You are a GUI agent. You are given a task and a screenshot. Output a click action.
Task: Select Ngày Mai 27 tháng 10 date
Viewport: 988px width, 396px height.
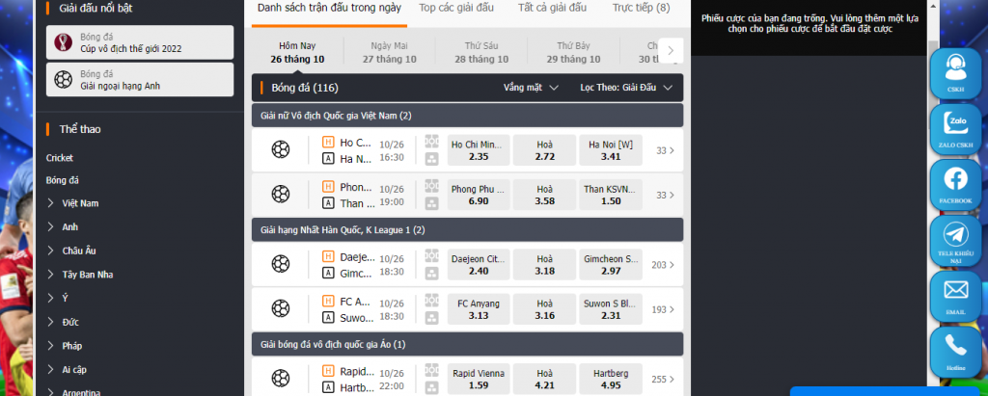point(390,52)
